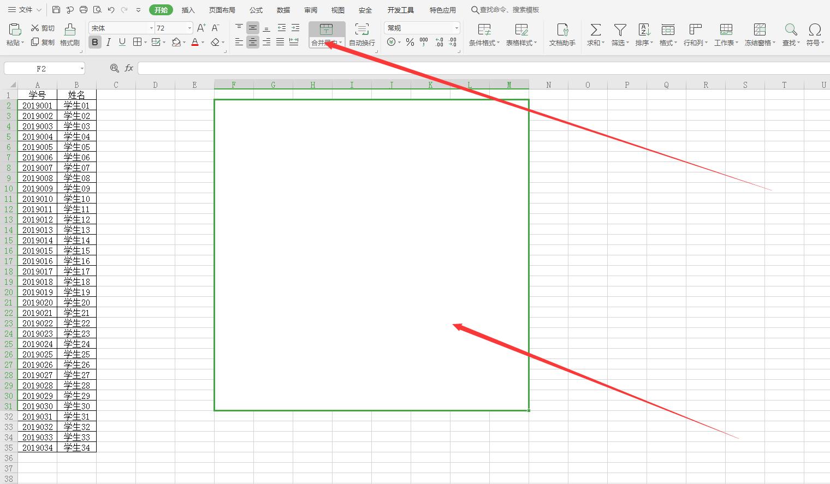The height and width of the screenshot is (484, 830).
Task: Click the decrease indent icon
Action: click(x=282, y=27)
